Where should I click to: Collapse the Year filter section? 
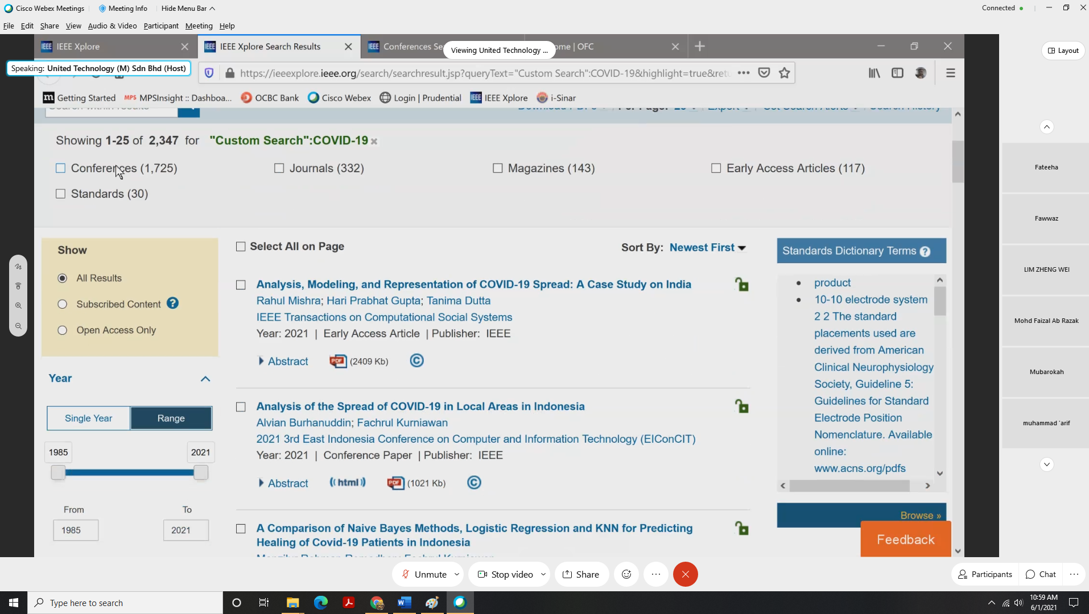click(205, 379)
